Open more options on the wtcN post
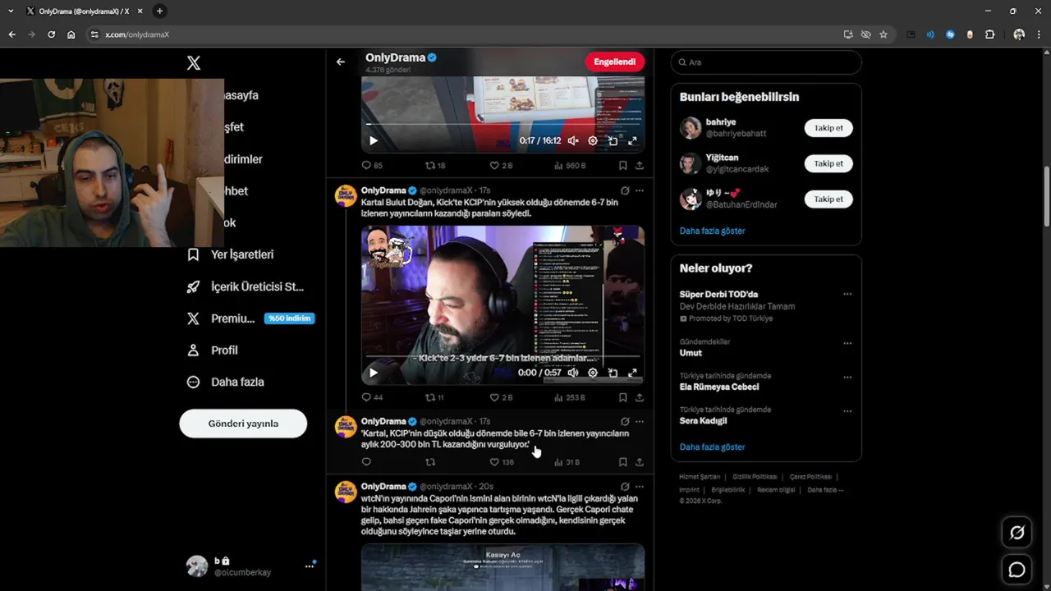This screenshot has height=591, width=1051. pyautogui.click(x=640, y=487)
